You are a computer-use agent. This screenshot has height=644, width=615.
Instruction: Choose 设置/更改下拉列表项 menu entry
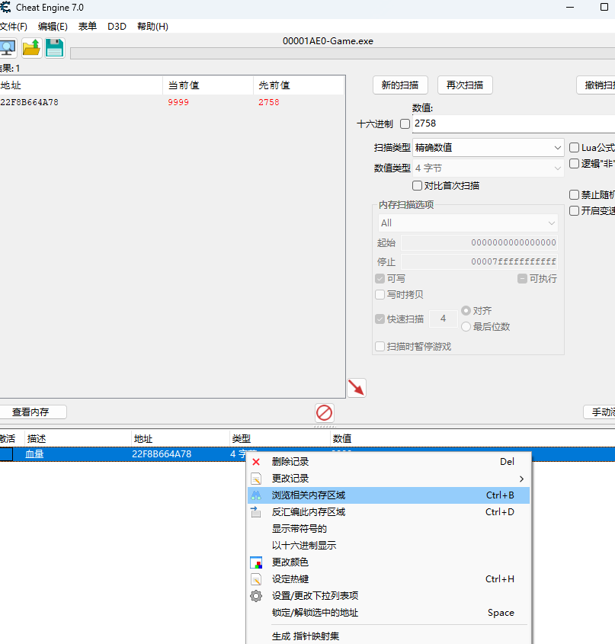click(389, 596)
